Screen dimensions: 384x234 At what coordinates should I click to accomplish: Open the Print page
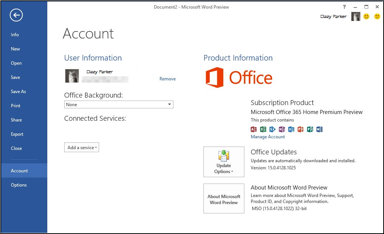15,106
